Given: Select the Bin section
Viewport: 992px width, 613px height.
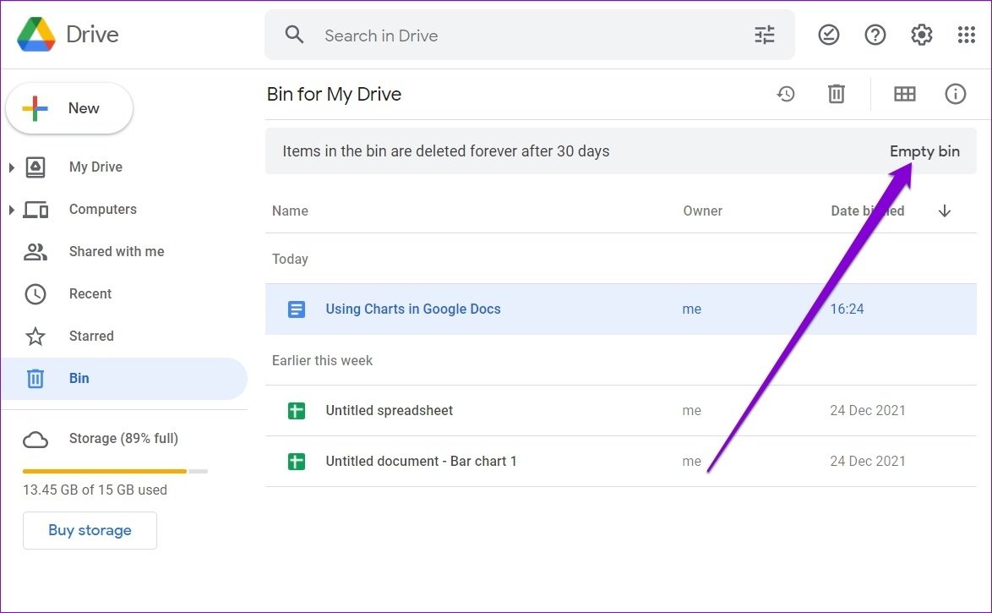Looking at the screenshot, I should click(123, 379).
